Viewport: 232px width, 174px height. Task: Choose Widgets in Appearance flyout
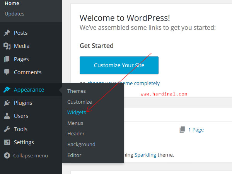coord(77,113)
